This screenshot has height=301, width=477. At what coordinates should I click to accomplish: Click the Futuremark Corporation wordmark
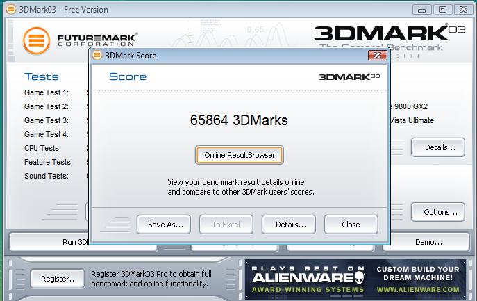(97, 40)
